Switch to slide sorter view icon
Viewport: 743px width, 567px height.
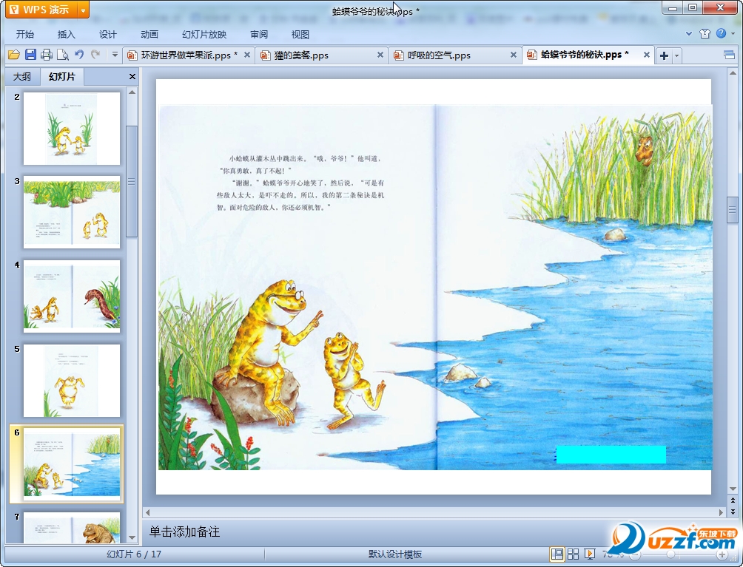[x=573, y=554]
